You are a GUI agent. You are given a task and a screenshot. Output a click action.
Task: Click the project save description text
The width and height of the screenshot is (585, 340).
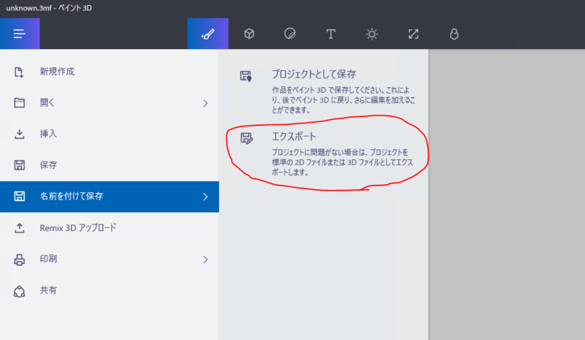coord(343,100)
